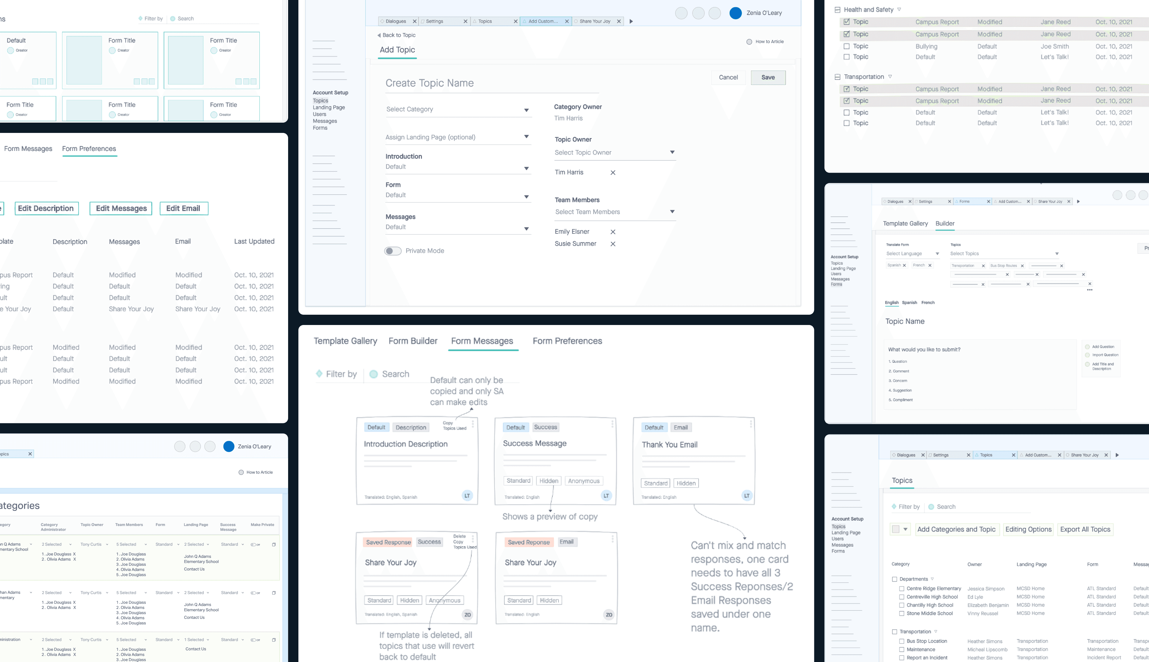The width and height of the screenshot is (1149, 662).
Task: Click the diamond Filter by icon in Form Messages
Action: tap(320, 374)
